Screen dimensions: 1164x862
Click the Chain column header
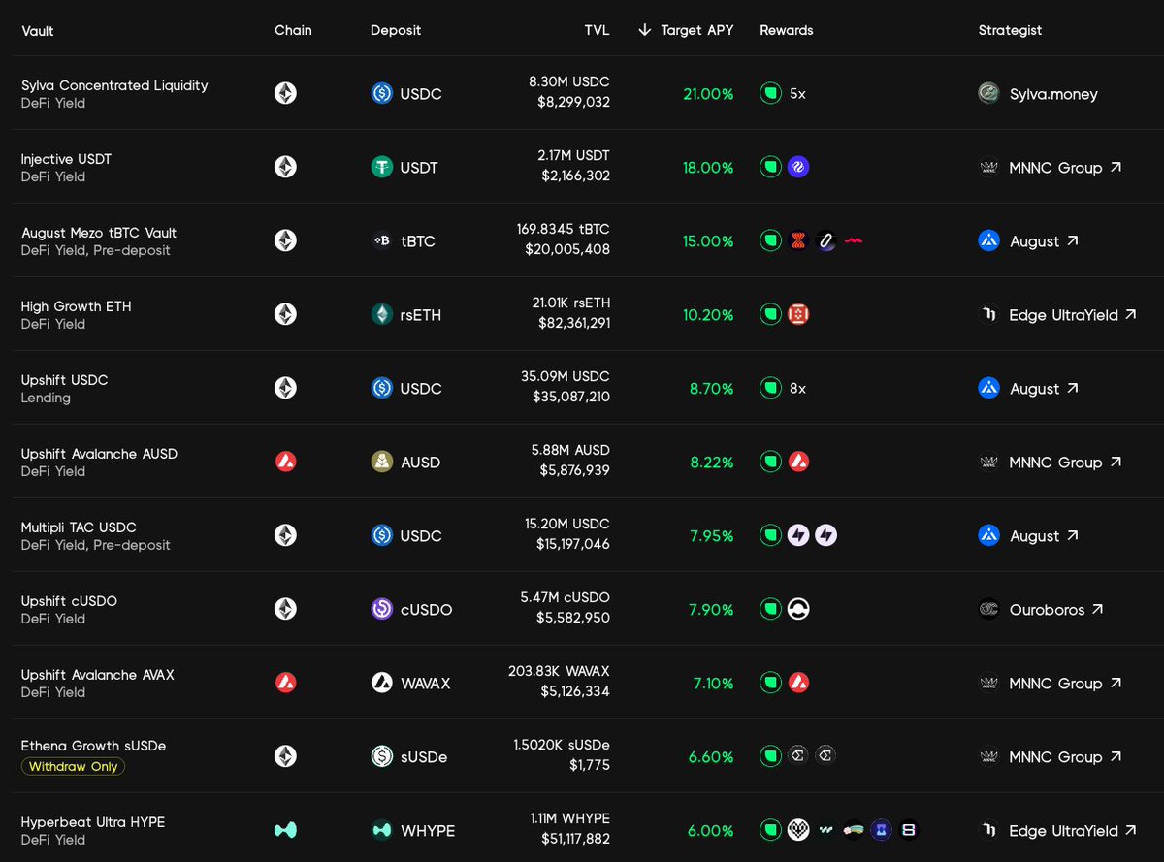(x=293, y=30)
